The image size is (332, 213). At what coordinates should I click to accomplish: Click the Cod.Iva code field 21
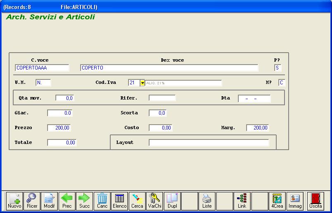tap(134, 83)
